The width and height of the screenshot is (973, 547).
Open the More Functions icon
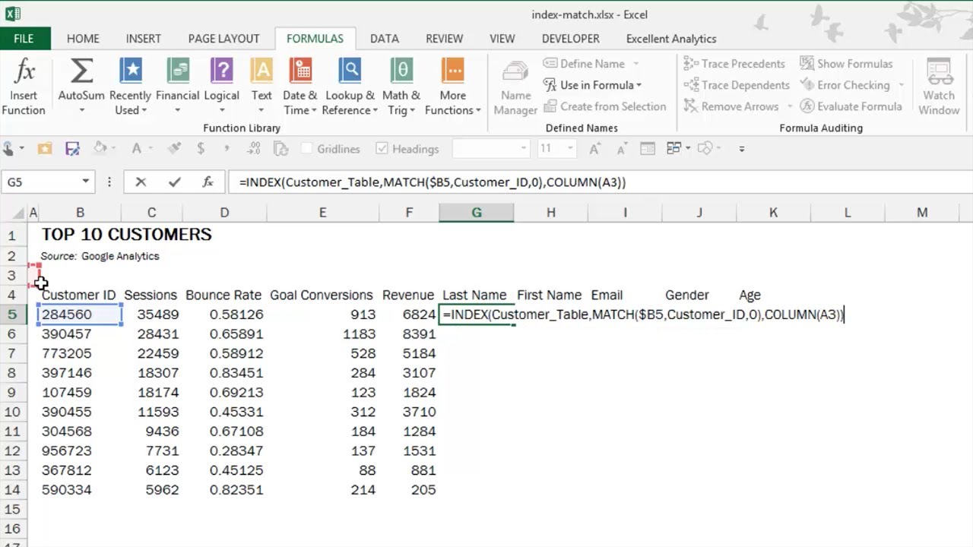tap(452, 71)
